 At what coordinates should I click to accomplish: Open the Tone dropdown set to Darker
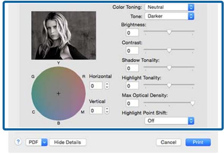point(169,16)
